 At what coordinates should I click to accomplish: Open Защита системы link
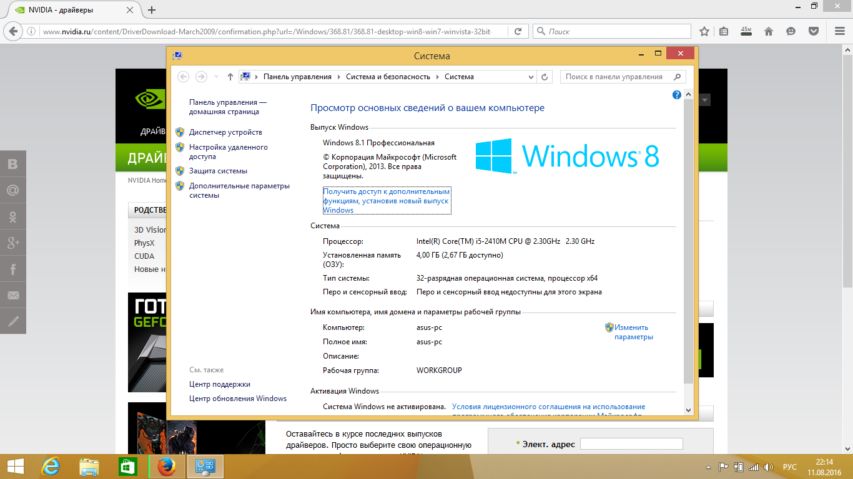218,171
